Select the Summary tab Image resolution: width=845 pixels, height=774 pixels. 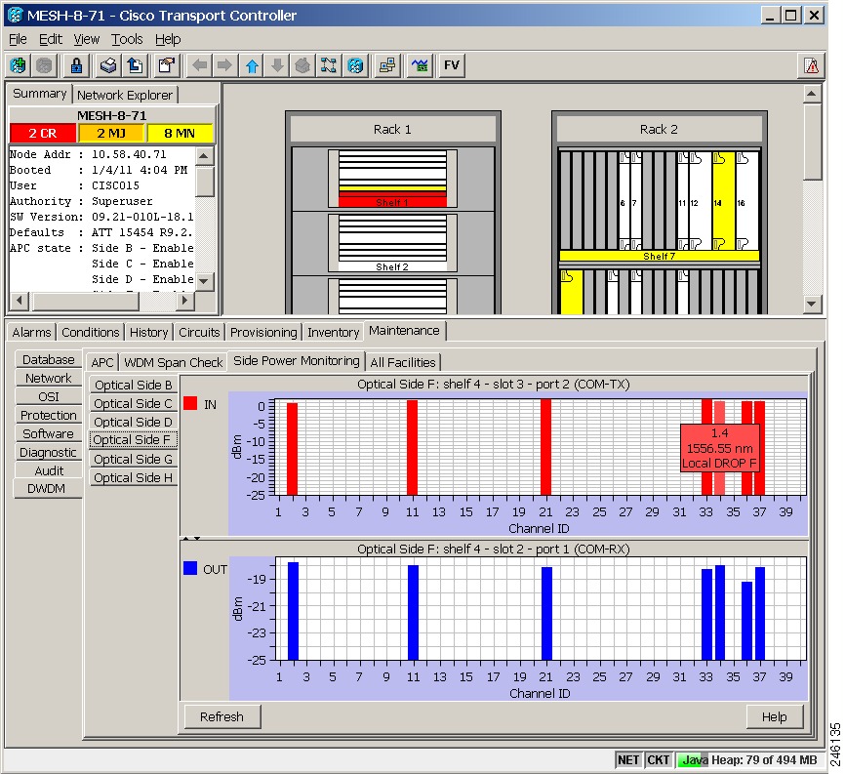[x=39, y=94]
